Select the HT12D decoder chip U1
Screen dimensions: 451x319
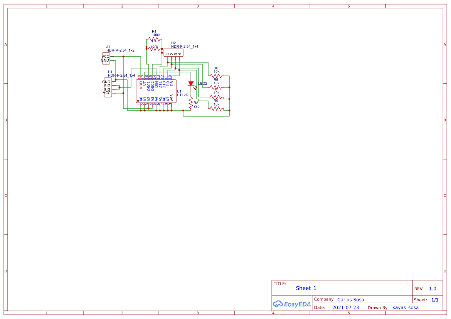point(156,92)
